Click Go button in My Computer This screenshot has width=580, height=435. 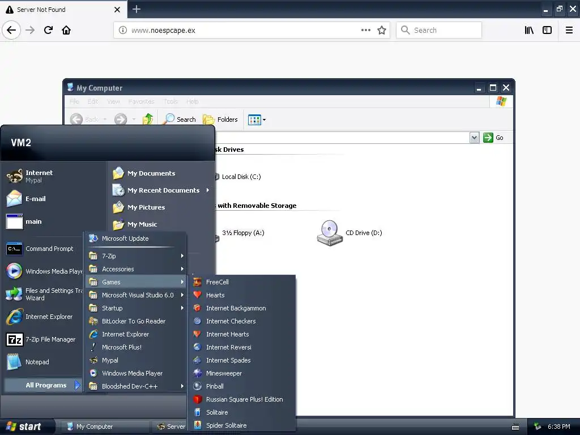[x=493, y=138]
